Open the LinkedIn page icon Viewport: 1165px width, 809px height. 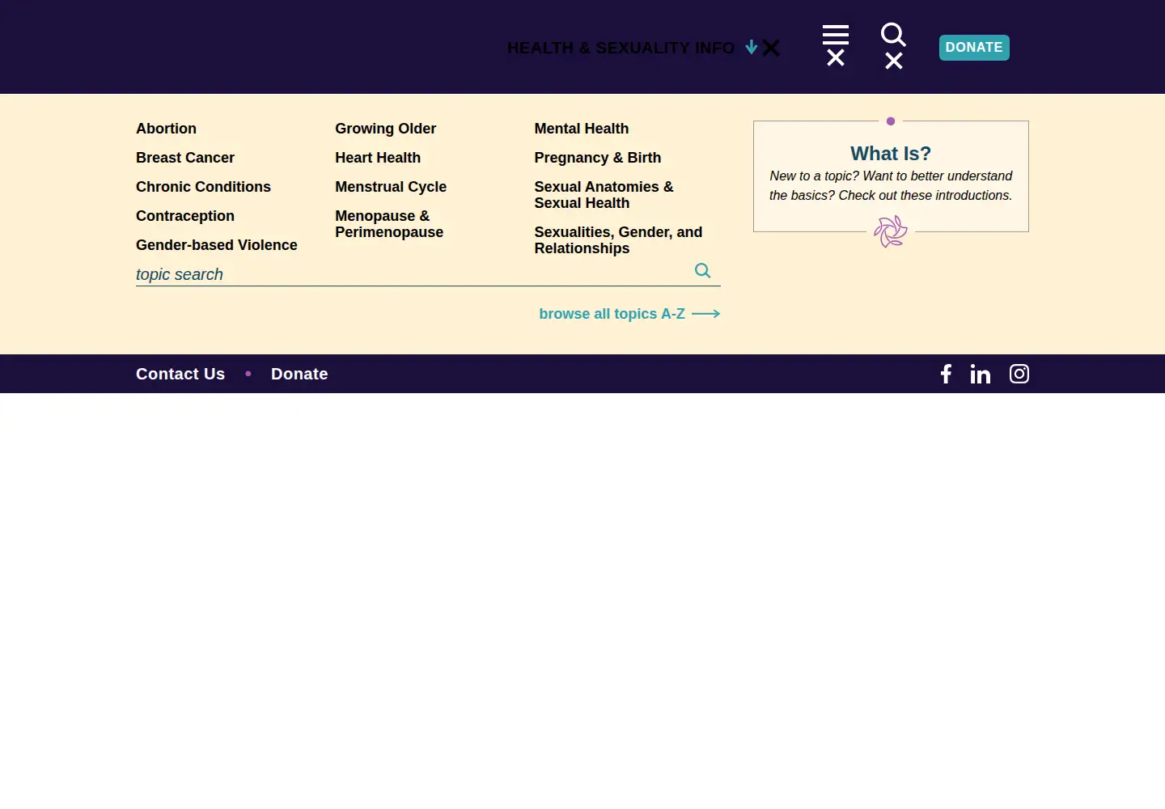(981, 374)
